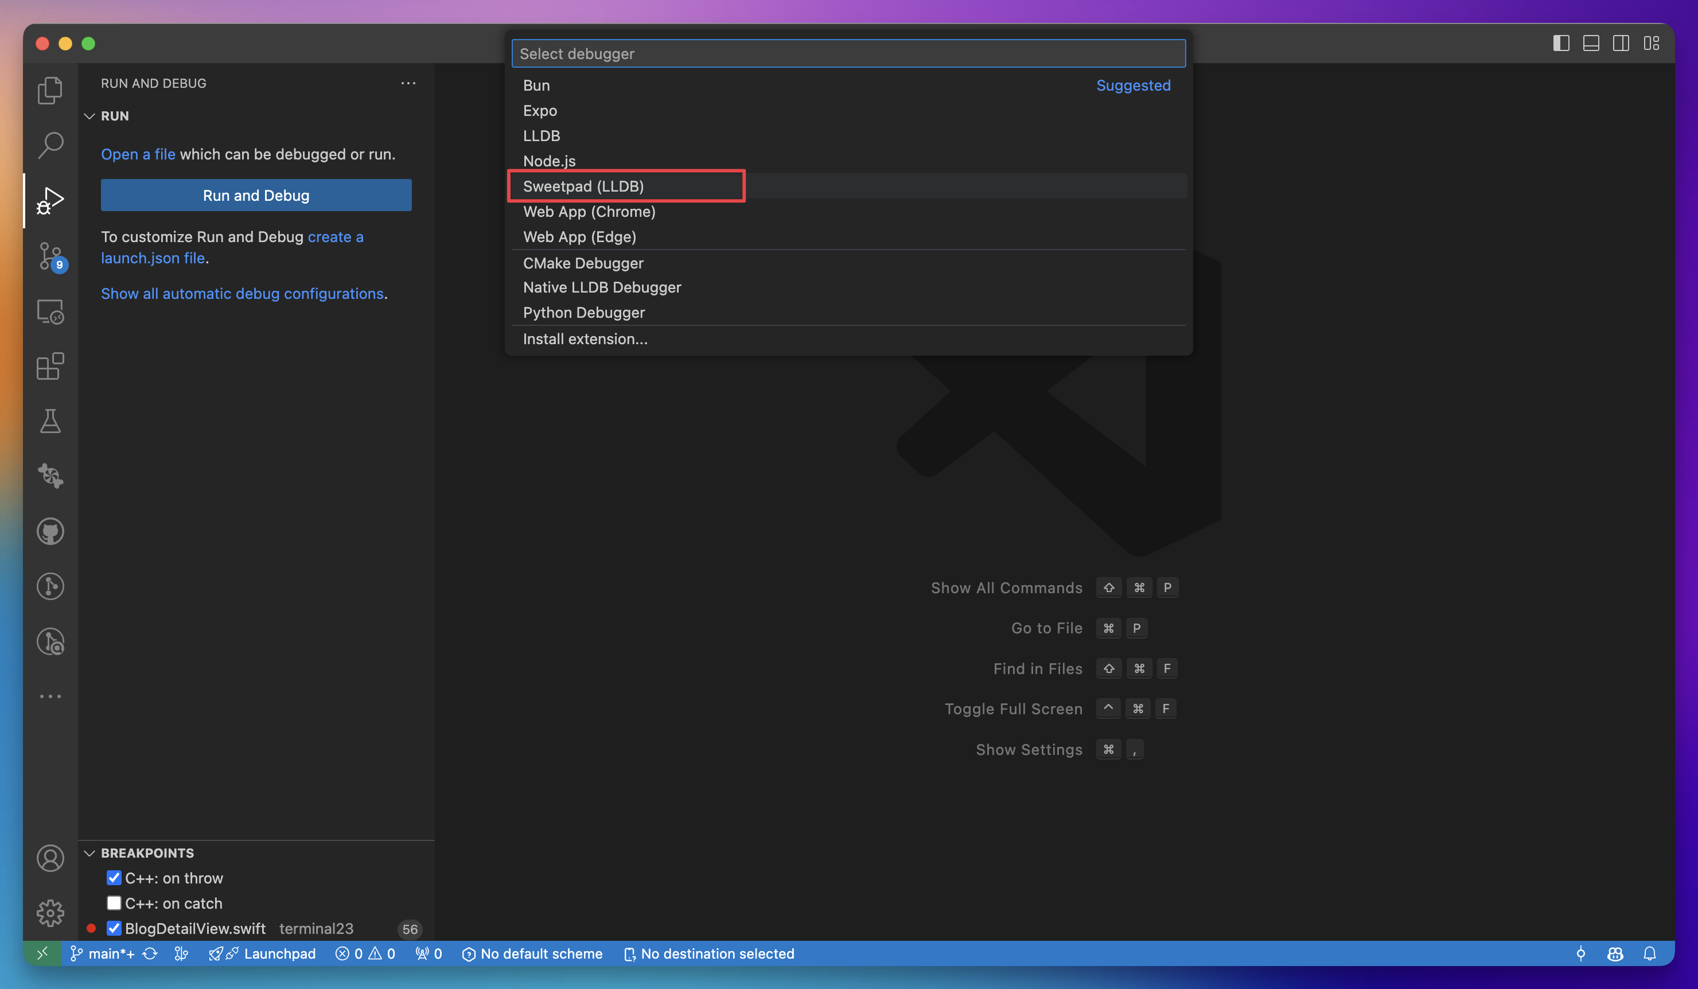Image resolution: width=1698 pixels, height=989 pixels.
Task: Select Sweetpad (LLDB) debugger
Action: (583, 186)
